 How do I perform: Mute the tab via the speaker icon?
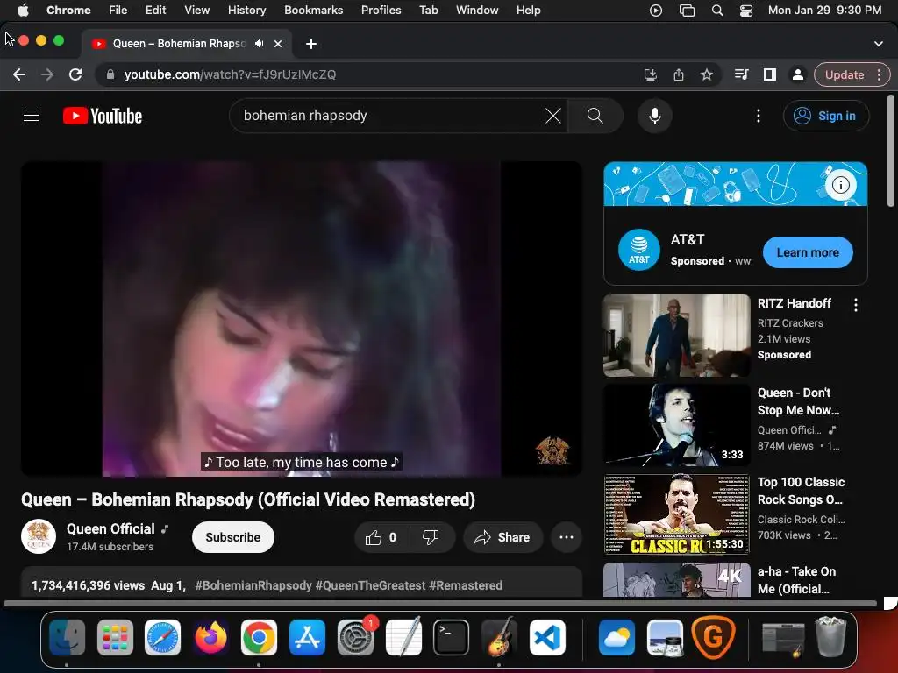tap(260, 44)
